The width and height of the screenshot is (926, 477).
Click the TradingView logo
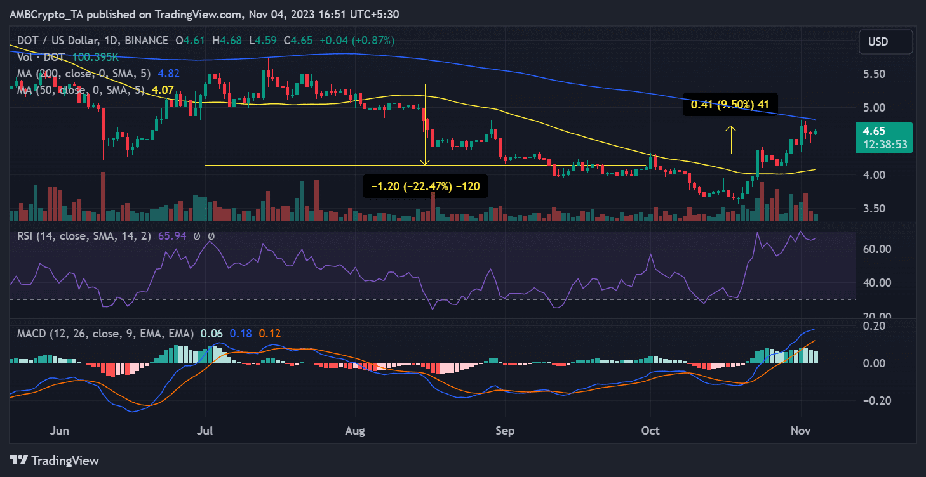click(54, 460)
